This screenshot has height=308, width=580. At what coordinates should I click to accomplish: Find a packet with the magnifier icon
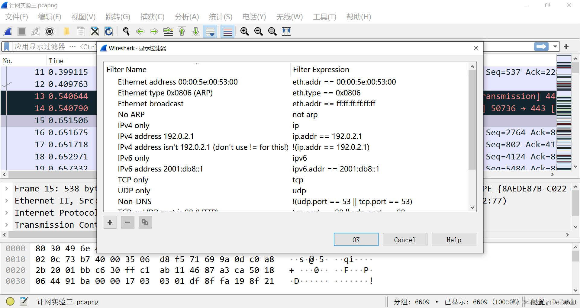click(x=126, y=31)
